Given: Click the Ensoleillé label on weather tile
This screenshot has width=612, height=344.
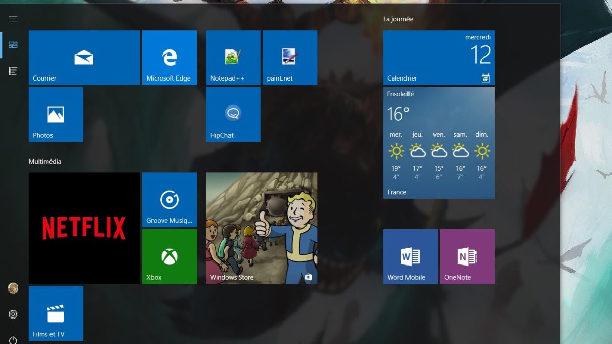Looking at the screenshot, I should (400, 94).
